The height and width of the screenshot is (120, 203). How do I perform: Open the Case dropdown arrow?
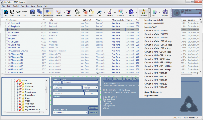pyautogui.click(x=104, y=13)
